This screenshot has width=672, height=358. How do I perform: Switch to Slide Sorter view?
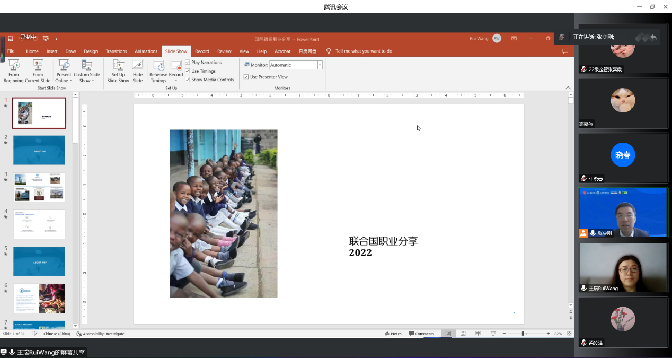click(463, 334)
